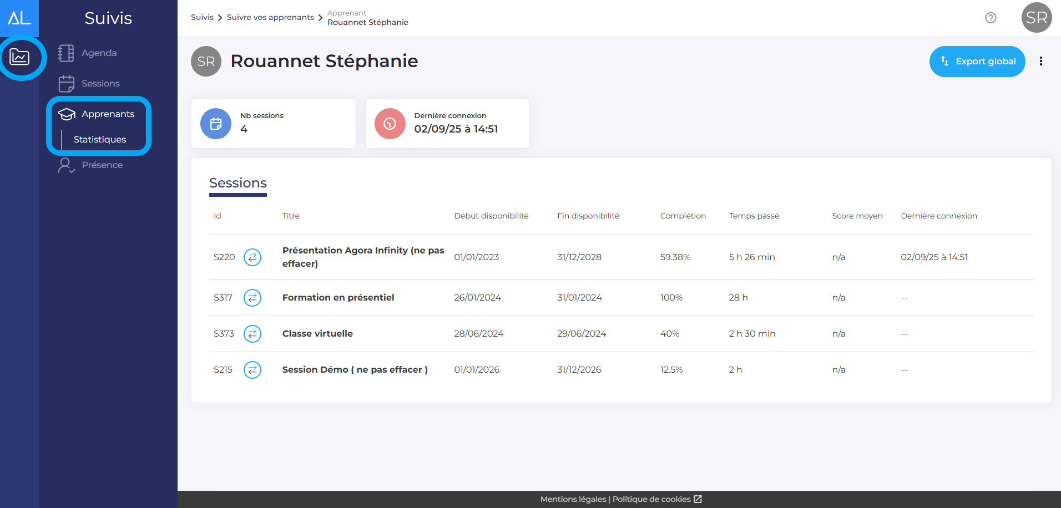Open Mentions légales footer link

pyautogui.click(x=573, y=499)
